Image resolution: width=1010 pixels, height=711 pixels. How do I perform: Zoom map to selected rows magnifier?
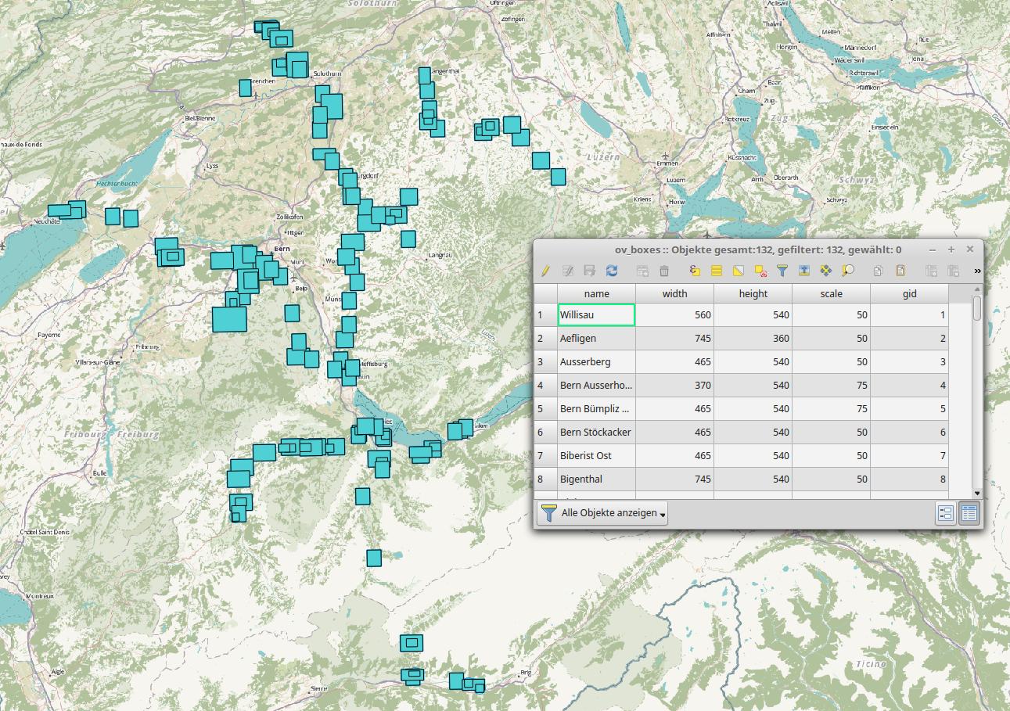pyautogui.click(x=847, y=271)
